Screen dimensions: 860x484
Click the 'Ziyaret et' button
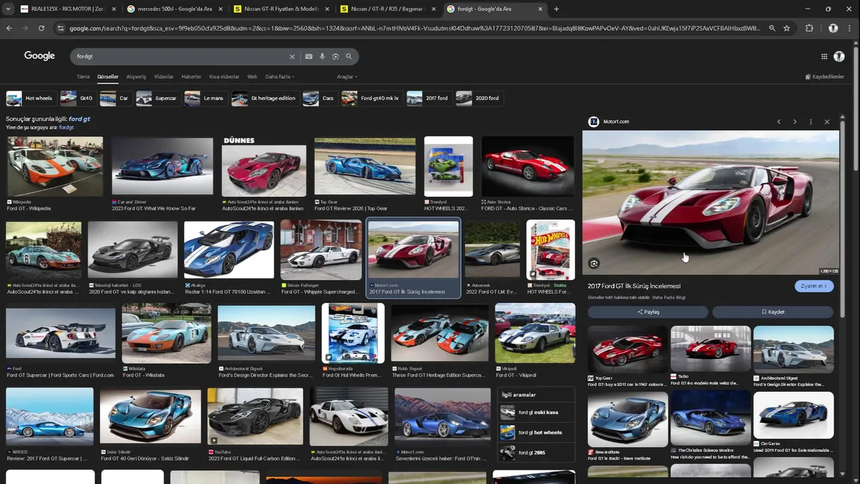coord(814,286)
